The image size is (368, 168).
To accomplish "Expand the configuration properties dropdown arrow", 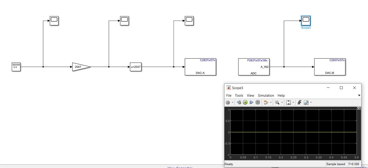I will coord(232,102).
